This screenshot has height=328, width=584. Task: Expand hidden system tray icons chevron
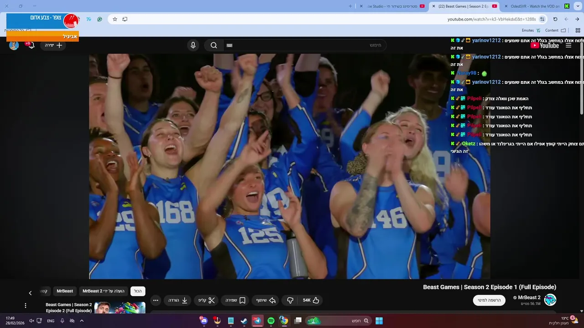tap(82, 321)
